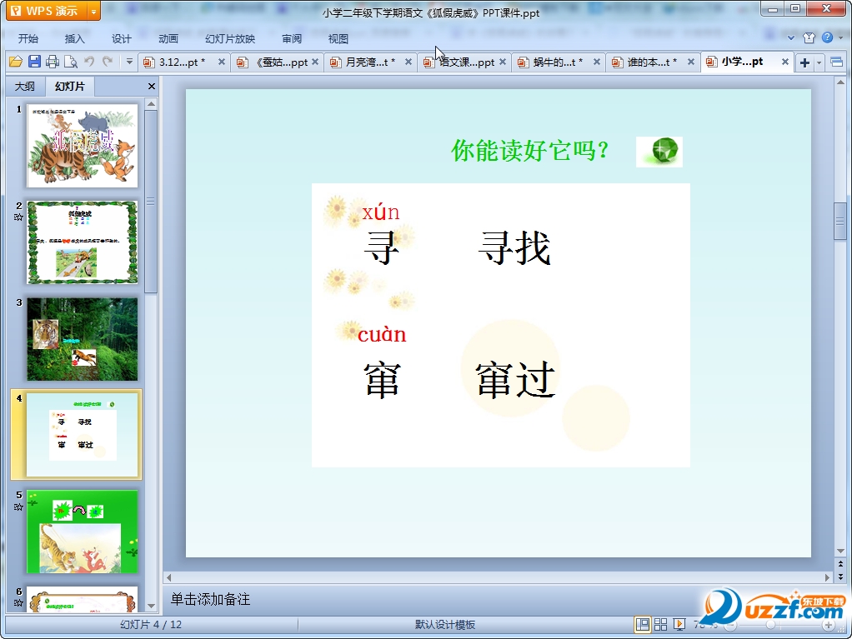
Task: Open the 开始 ribbon tab
Action: [x=28, y=38]
